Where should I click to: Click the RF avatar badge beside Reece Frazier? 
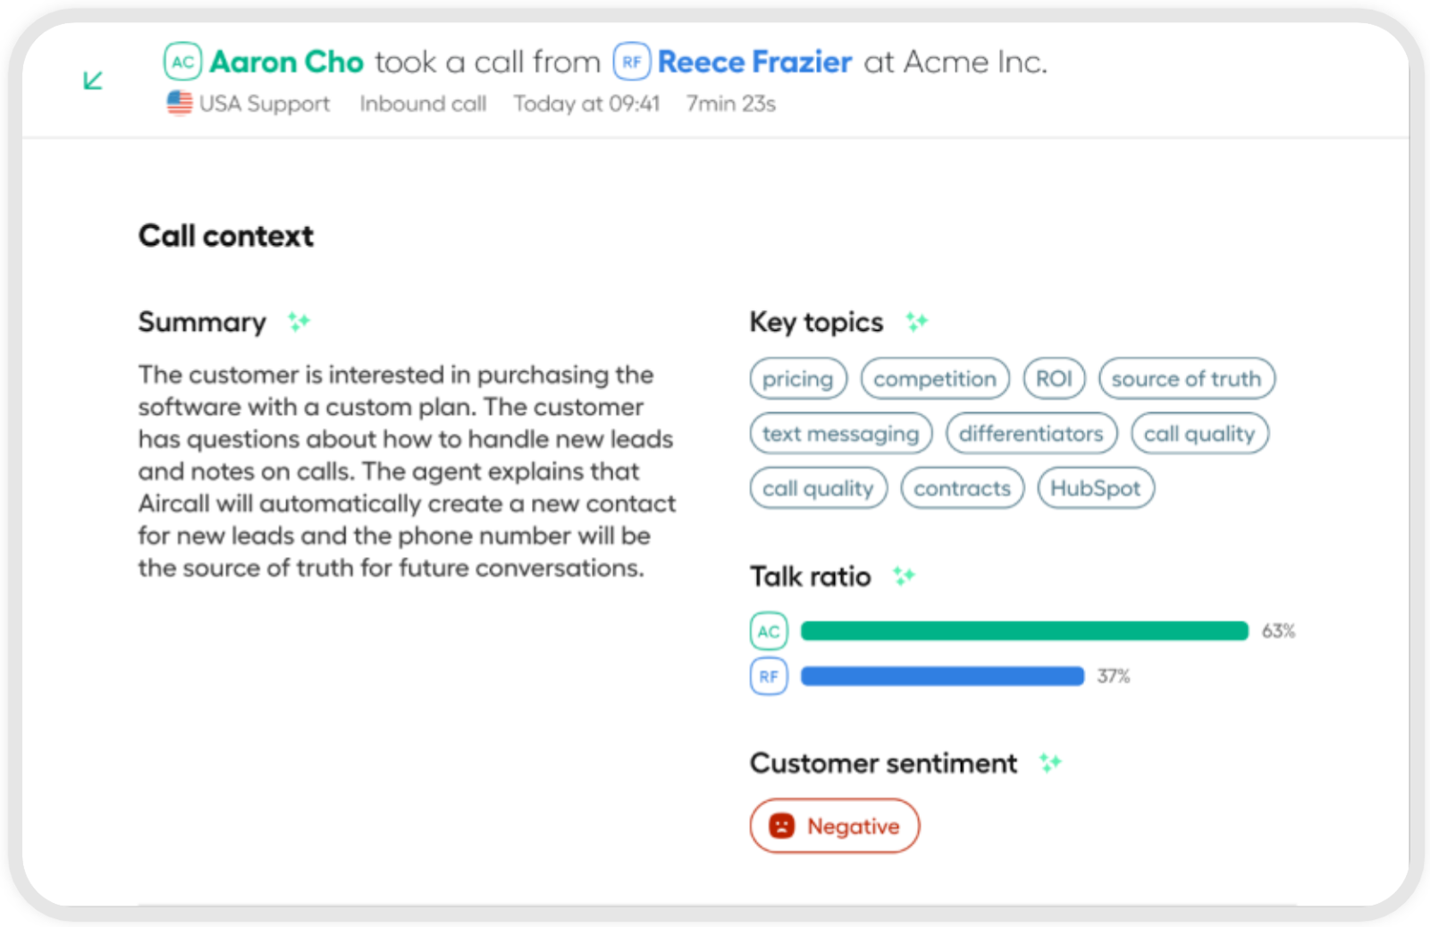click(631, 62)
